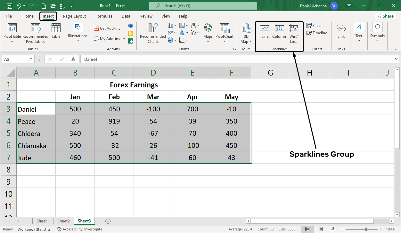Insert a Slicer
401x233 pixels.
coord(314,25)
